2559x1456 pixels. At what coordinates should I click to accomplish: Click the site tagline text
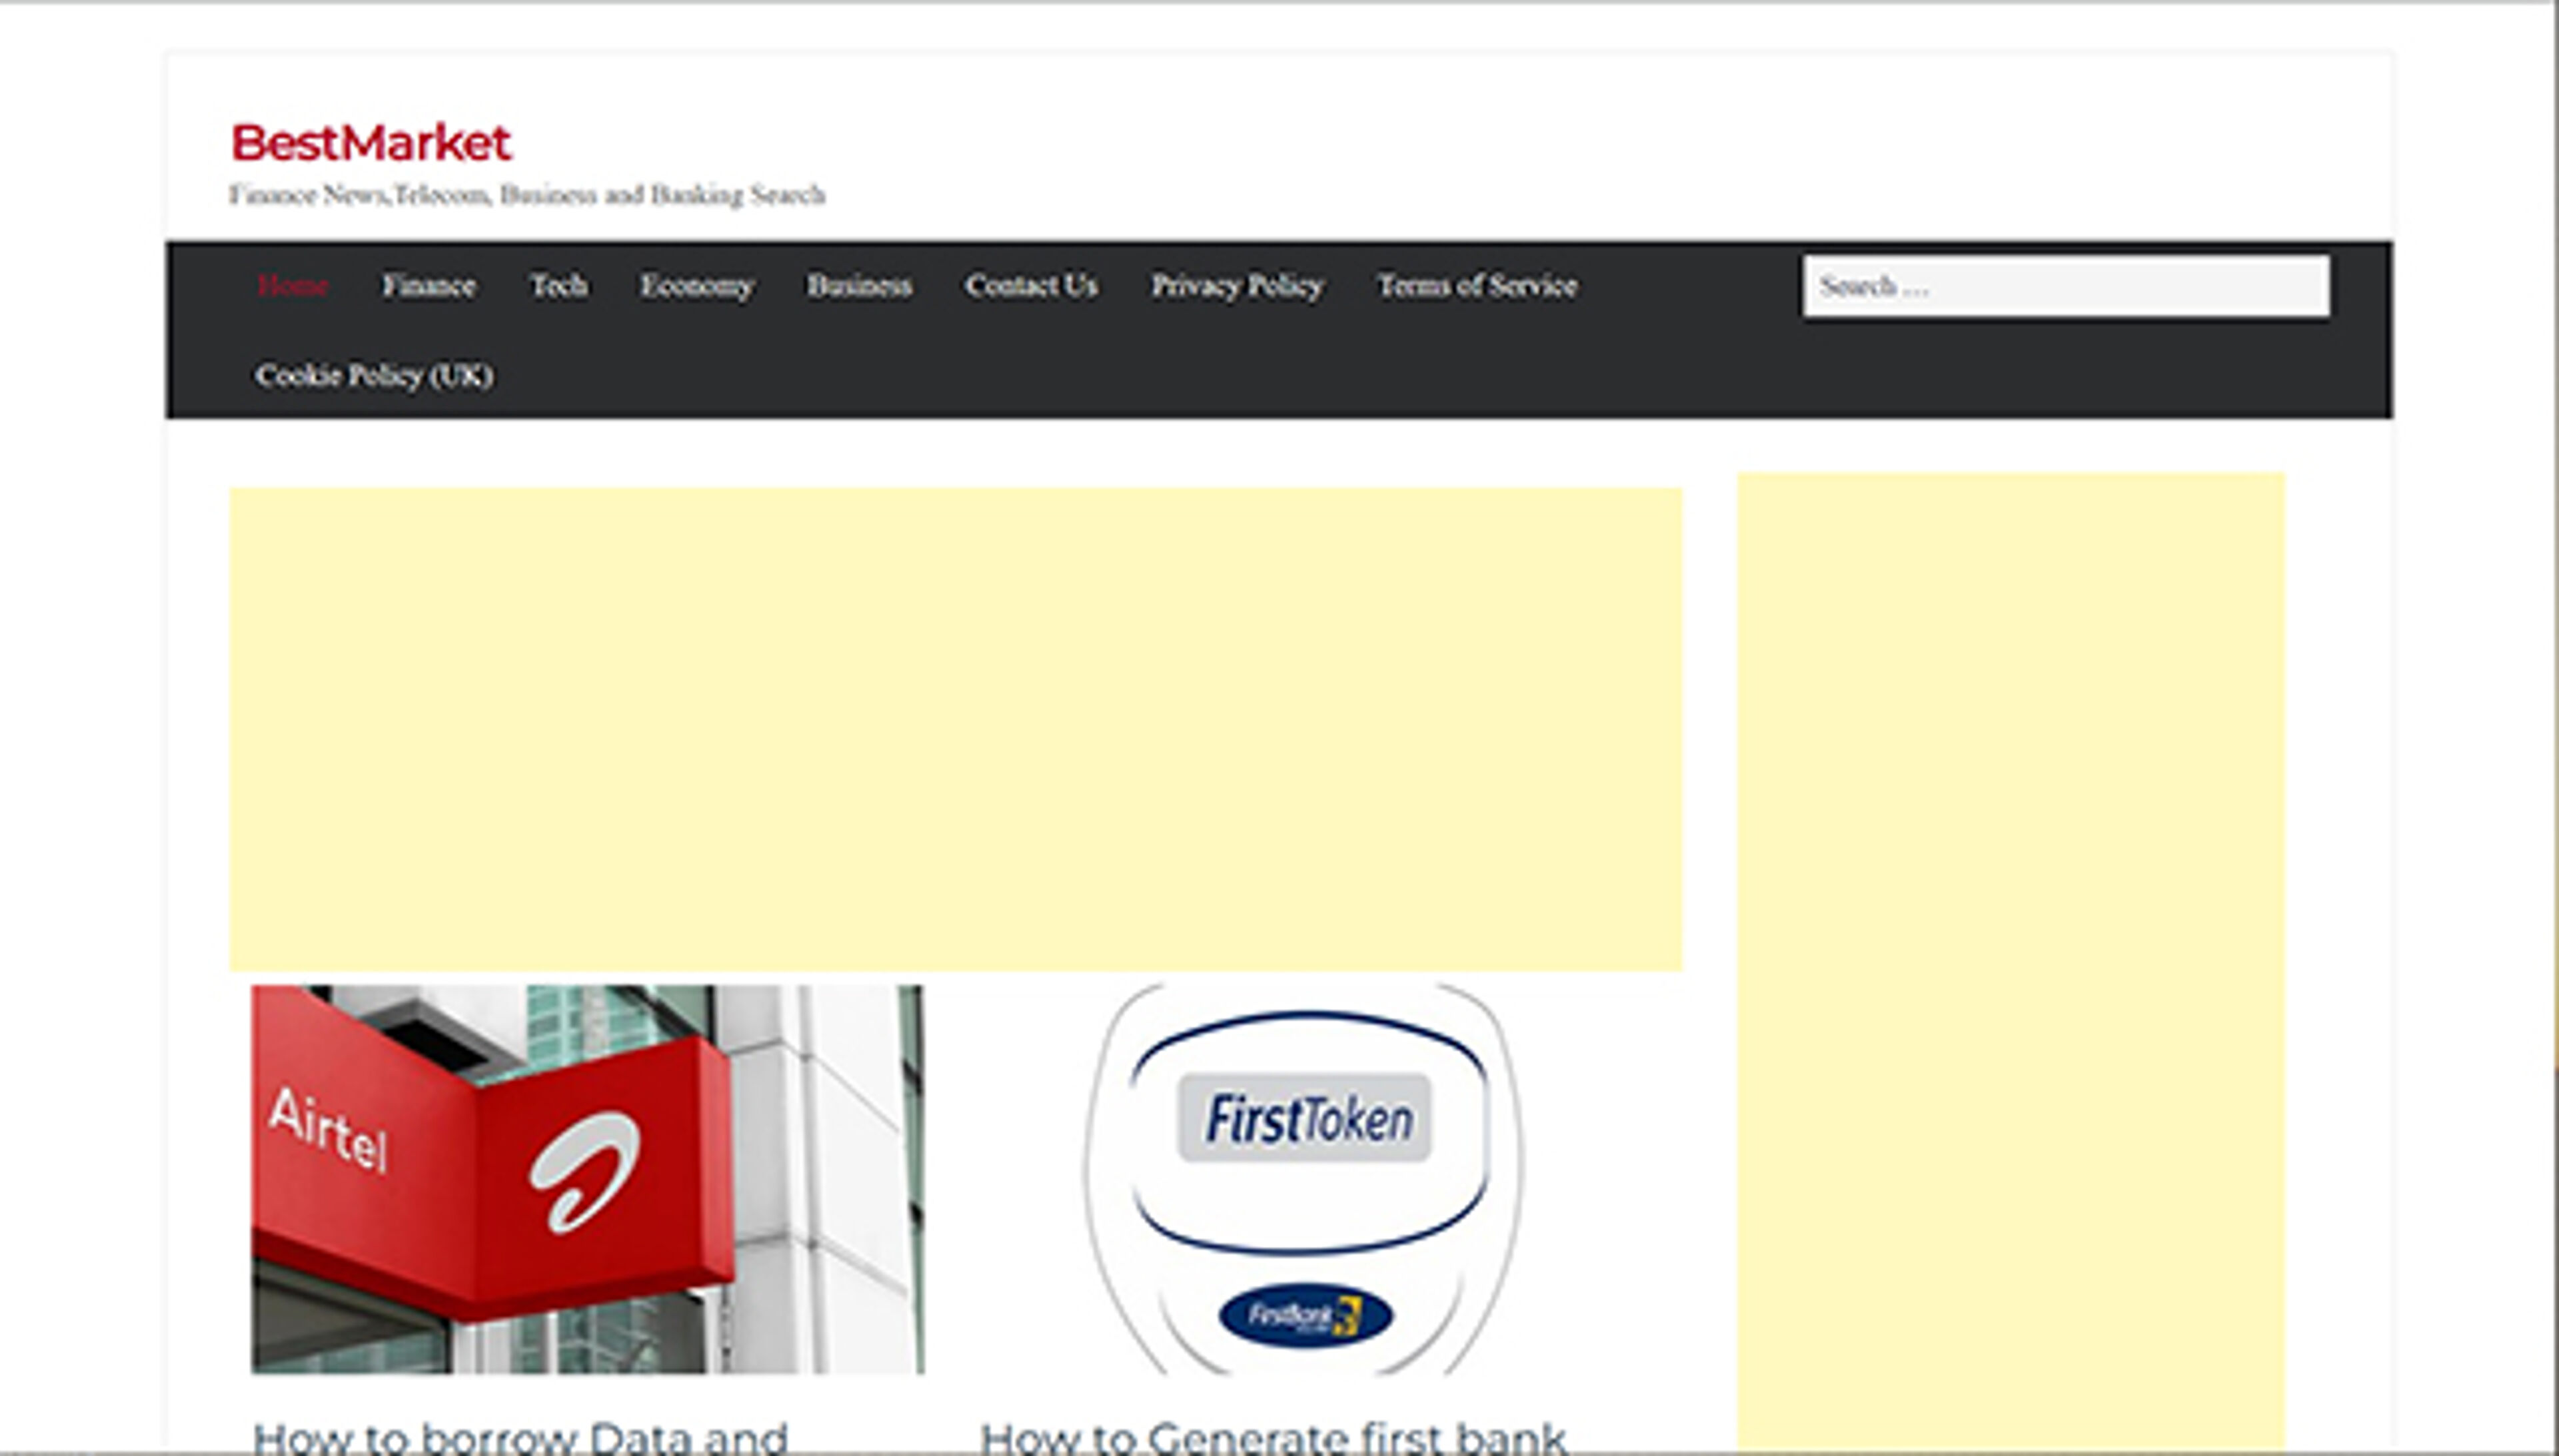pyautogui.click(x=528, y=195)
